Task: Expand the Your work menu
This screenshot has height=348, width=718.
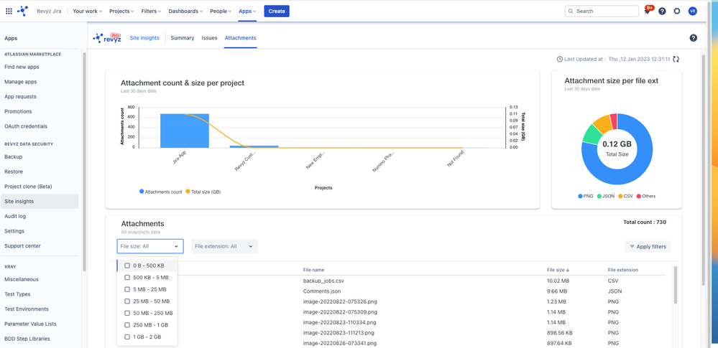Action: coord(87,11)
